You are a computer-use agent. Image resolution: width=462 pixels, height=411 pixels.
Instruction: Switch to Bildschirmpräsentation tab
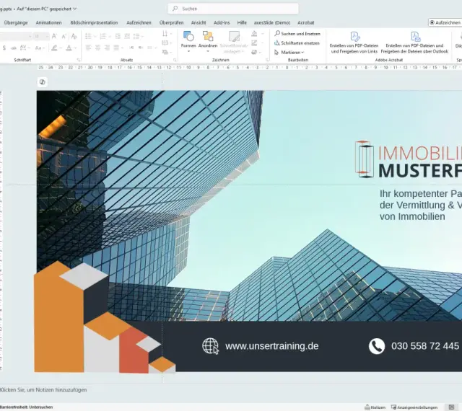(94, 22)
